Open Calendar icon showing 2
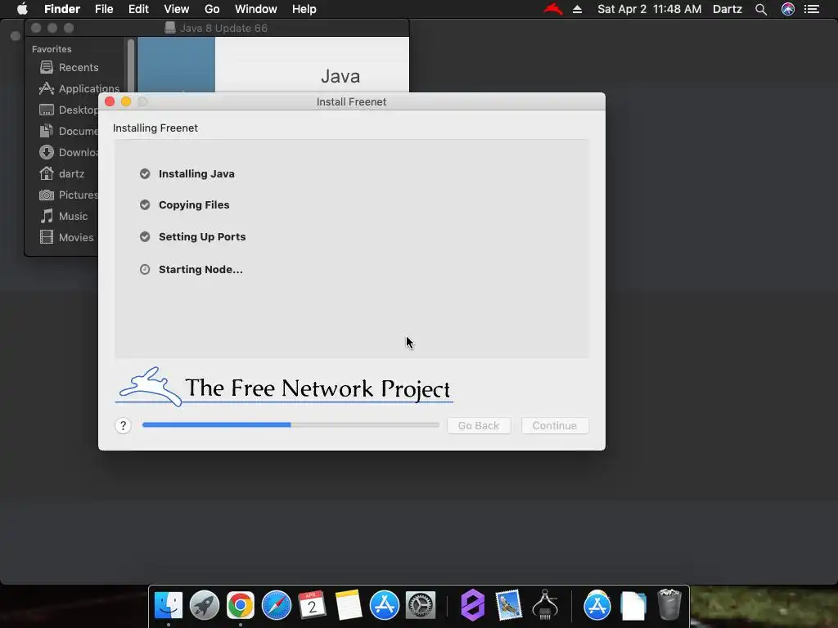The image size is (838, 628). point(312,605)
